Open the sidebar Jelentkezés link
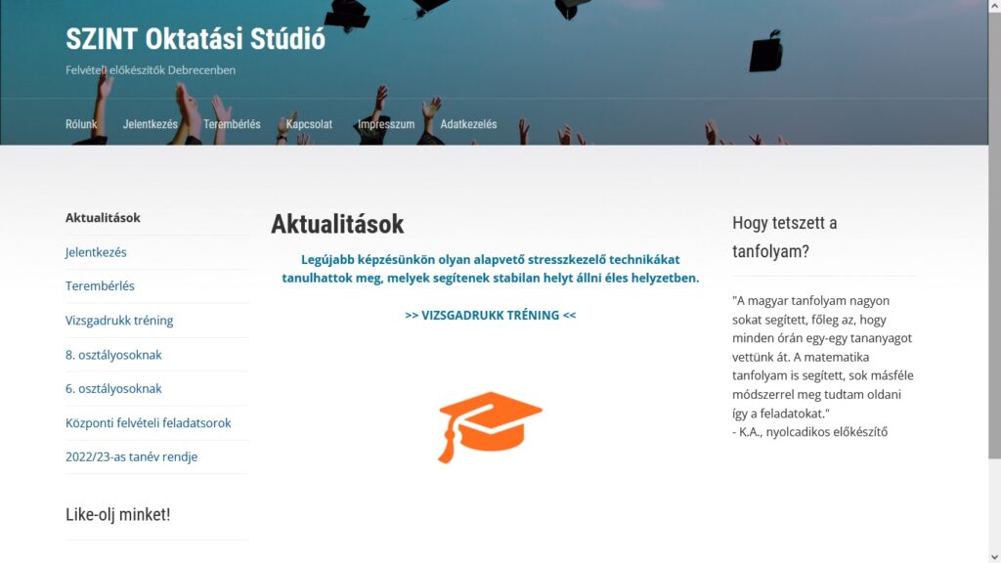1001x563 pixels. point(96,252)
